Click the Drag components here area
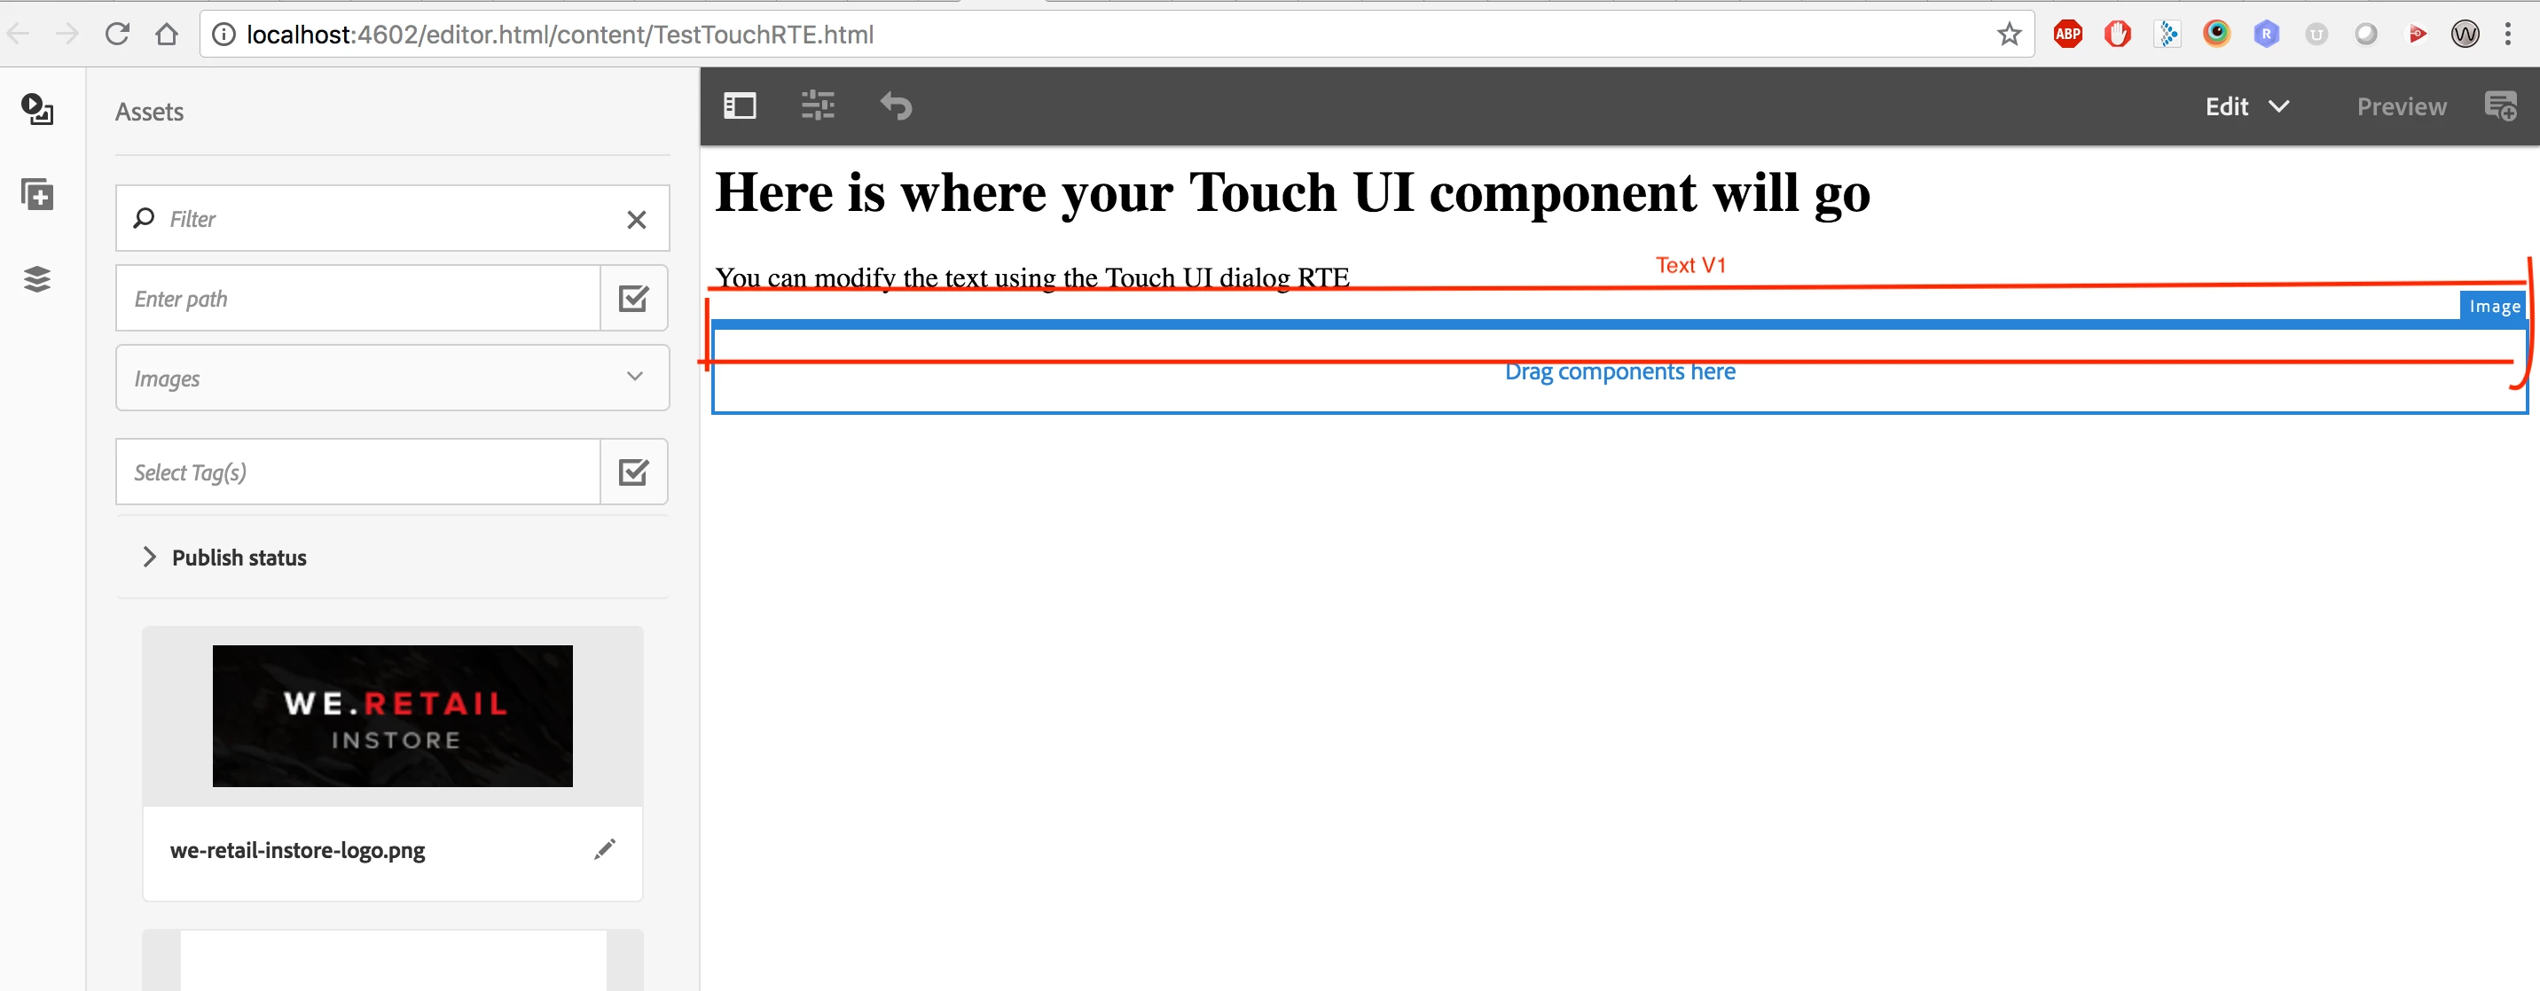This screenshot has height=991, width=2540. click(x=1619, y=371)
